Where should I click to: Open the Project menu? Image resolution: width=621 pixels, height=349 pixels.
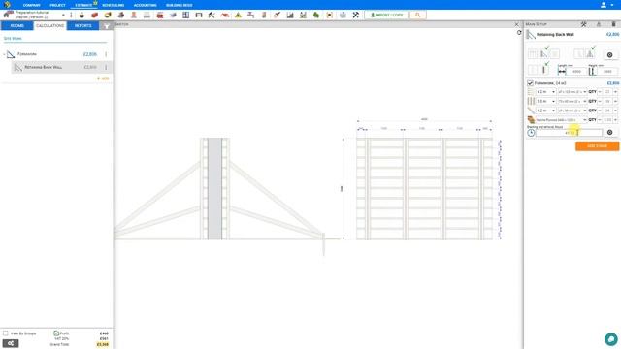pos(58,5)
